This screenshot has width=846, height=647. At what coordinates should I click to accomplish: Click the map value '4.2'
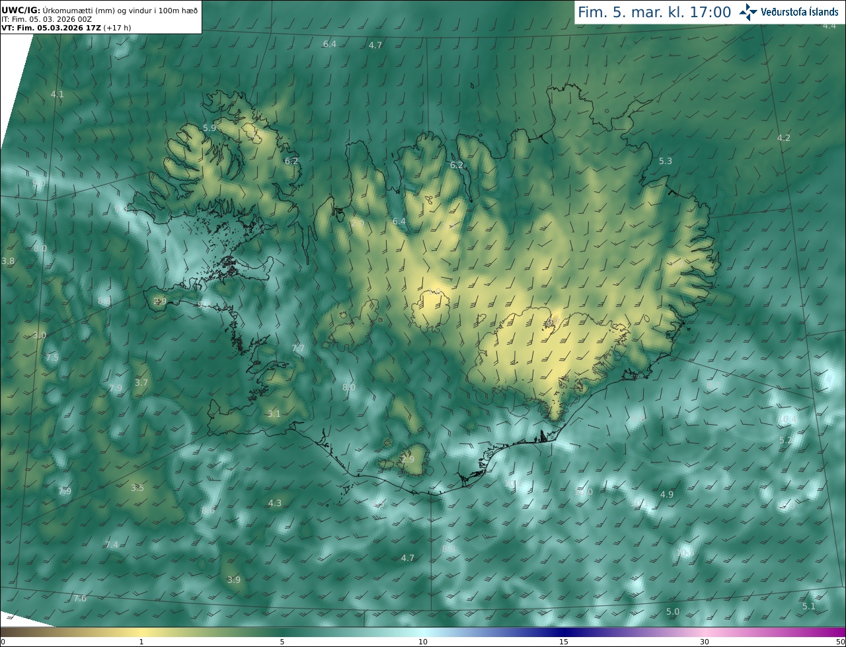point(784,138)
